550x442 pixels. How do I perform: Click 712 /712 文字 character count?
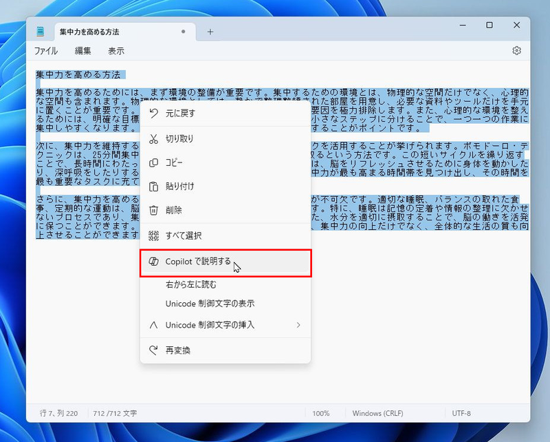(x=115, y=414)
